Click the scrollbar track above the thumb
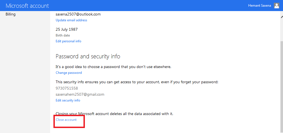Image resolution: width=283 pixels, height=133 pixels. pyautogui.click(x=281, y=29)
